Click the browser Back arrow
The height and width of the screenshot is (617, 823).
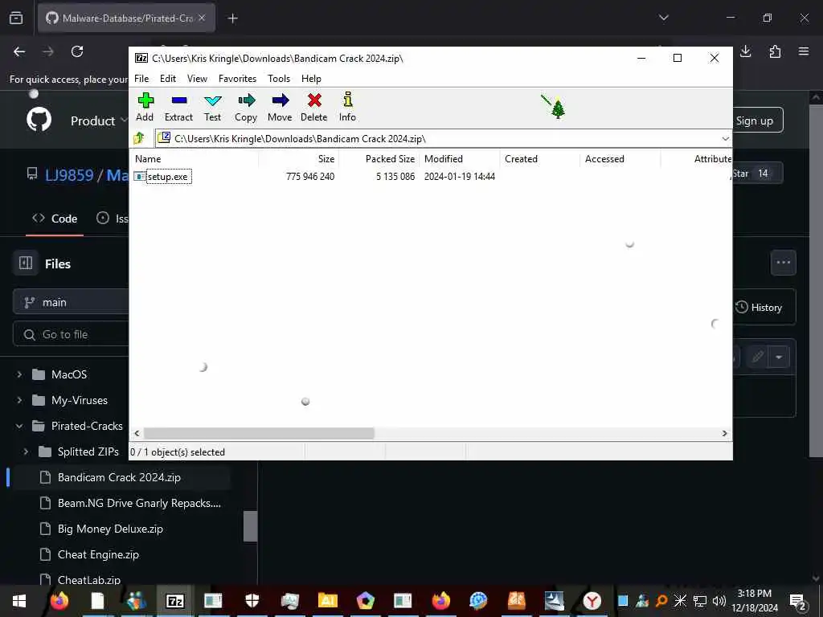(x=19, y=51)
